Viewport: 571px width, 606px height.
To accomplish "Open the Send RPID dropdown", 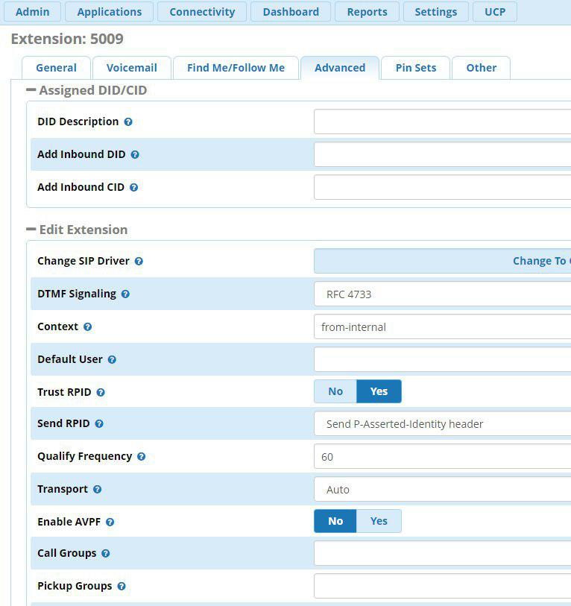I will point(443,423).
